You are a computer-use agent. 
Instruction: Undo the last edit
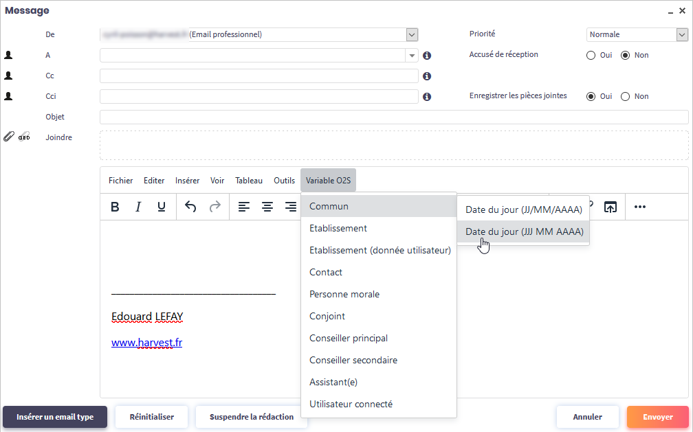[191, 207]
